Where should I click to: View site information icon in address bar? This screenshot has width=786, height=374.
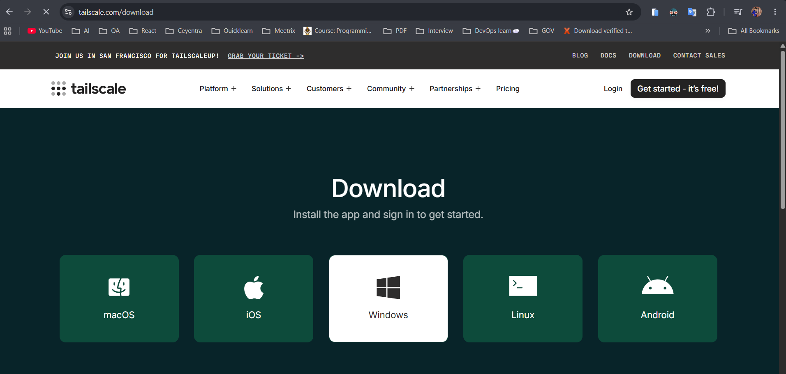[69, 12]
